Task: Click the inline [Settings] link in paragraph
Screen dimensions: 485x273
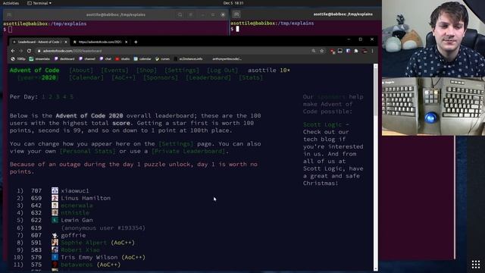Action: pos(176,144)
